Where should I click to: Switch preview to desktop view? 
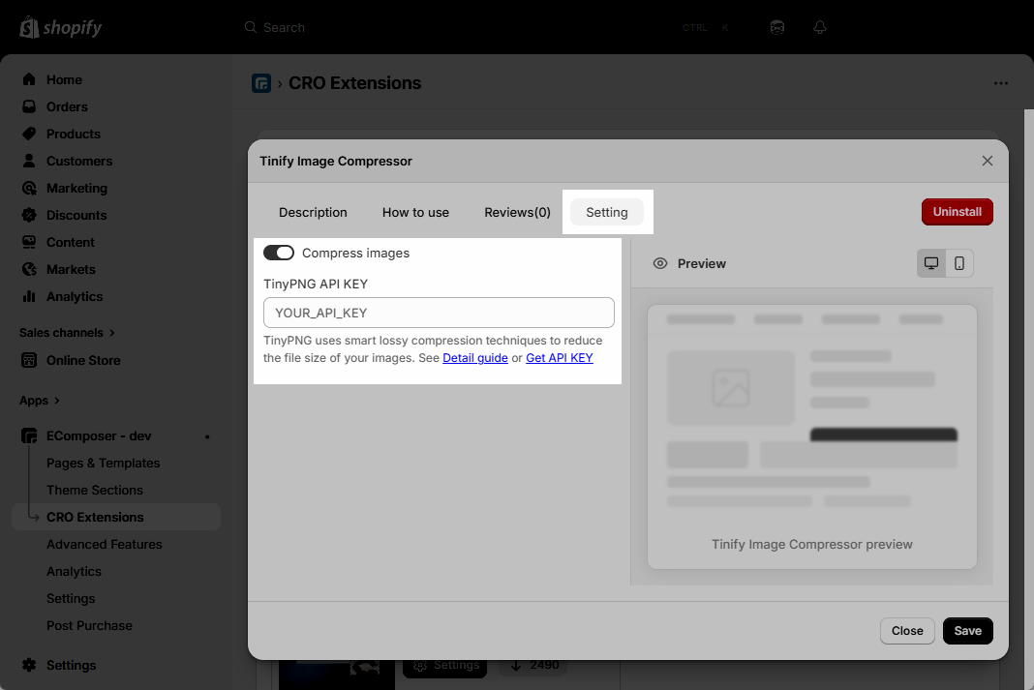coord(931,263)
